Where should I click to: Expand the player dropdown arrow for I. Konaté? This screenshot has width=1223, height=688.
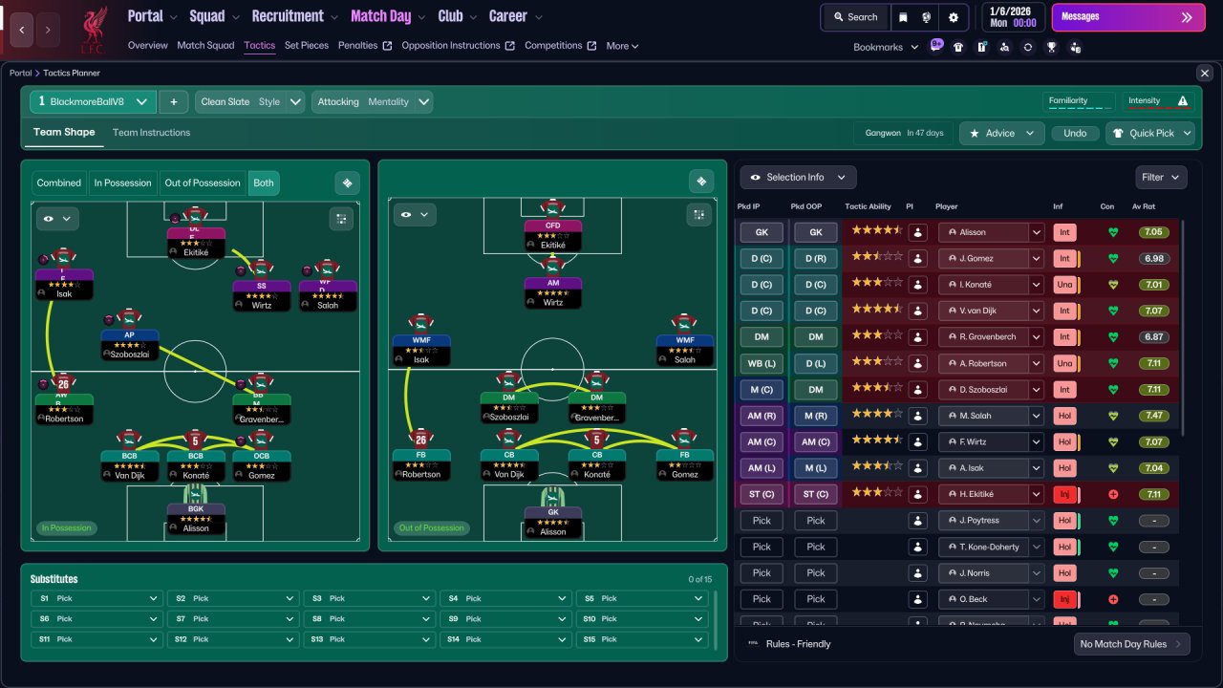point(1036,285)
